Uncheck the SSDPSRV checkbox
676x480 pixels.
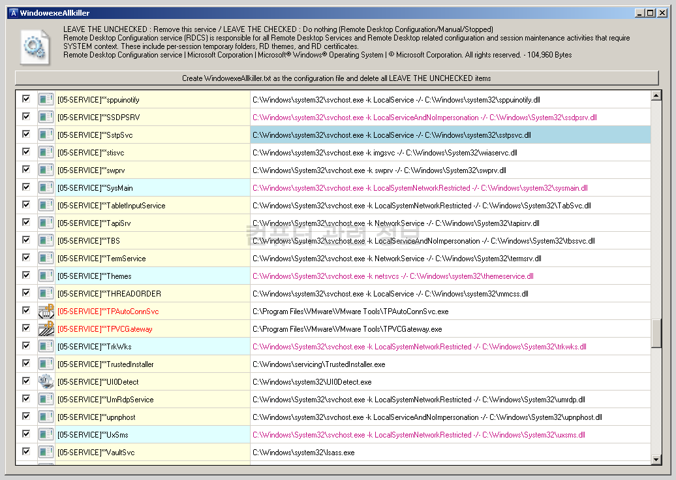click(x=26, y=116)
